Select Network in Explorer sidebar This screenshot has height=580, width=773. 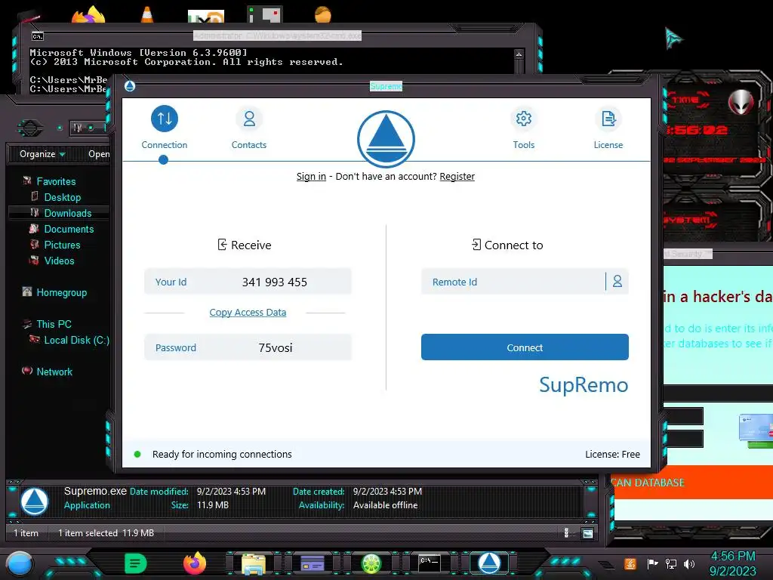54,372
